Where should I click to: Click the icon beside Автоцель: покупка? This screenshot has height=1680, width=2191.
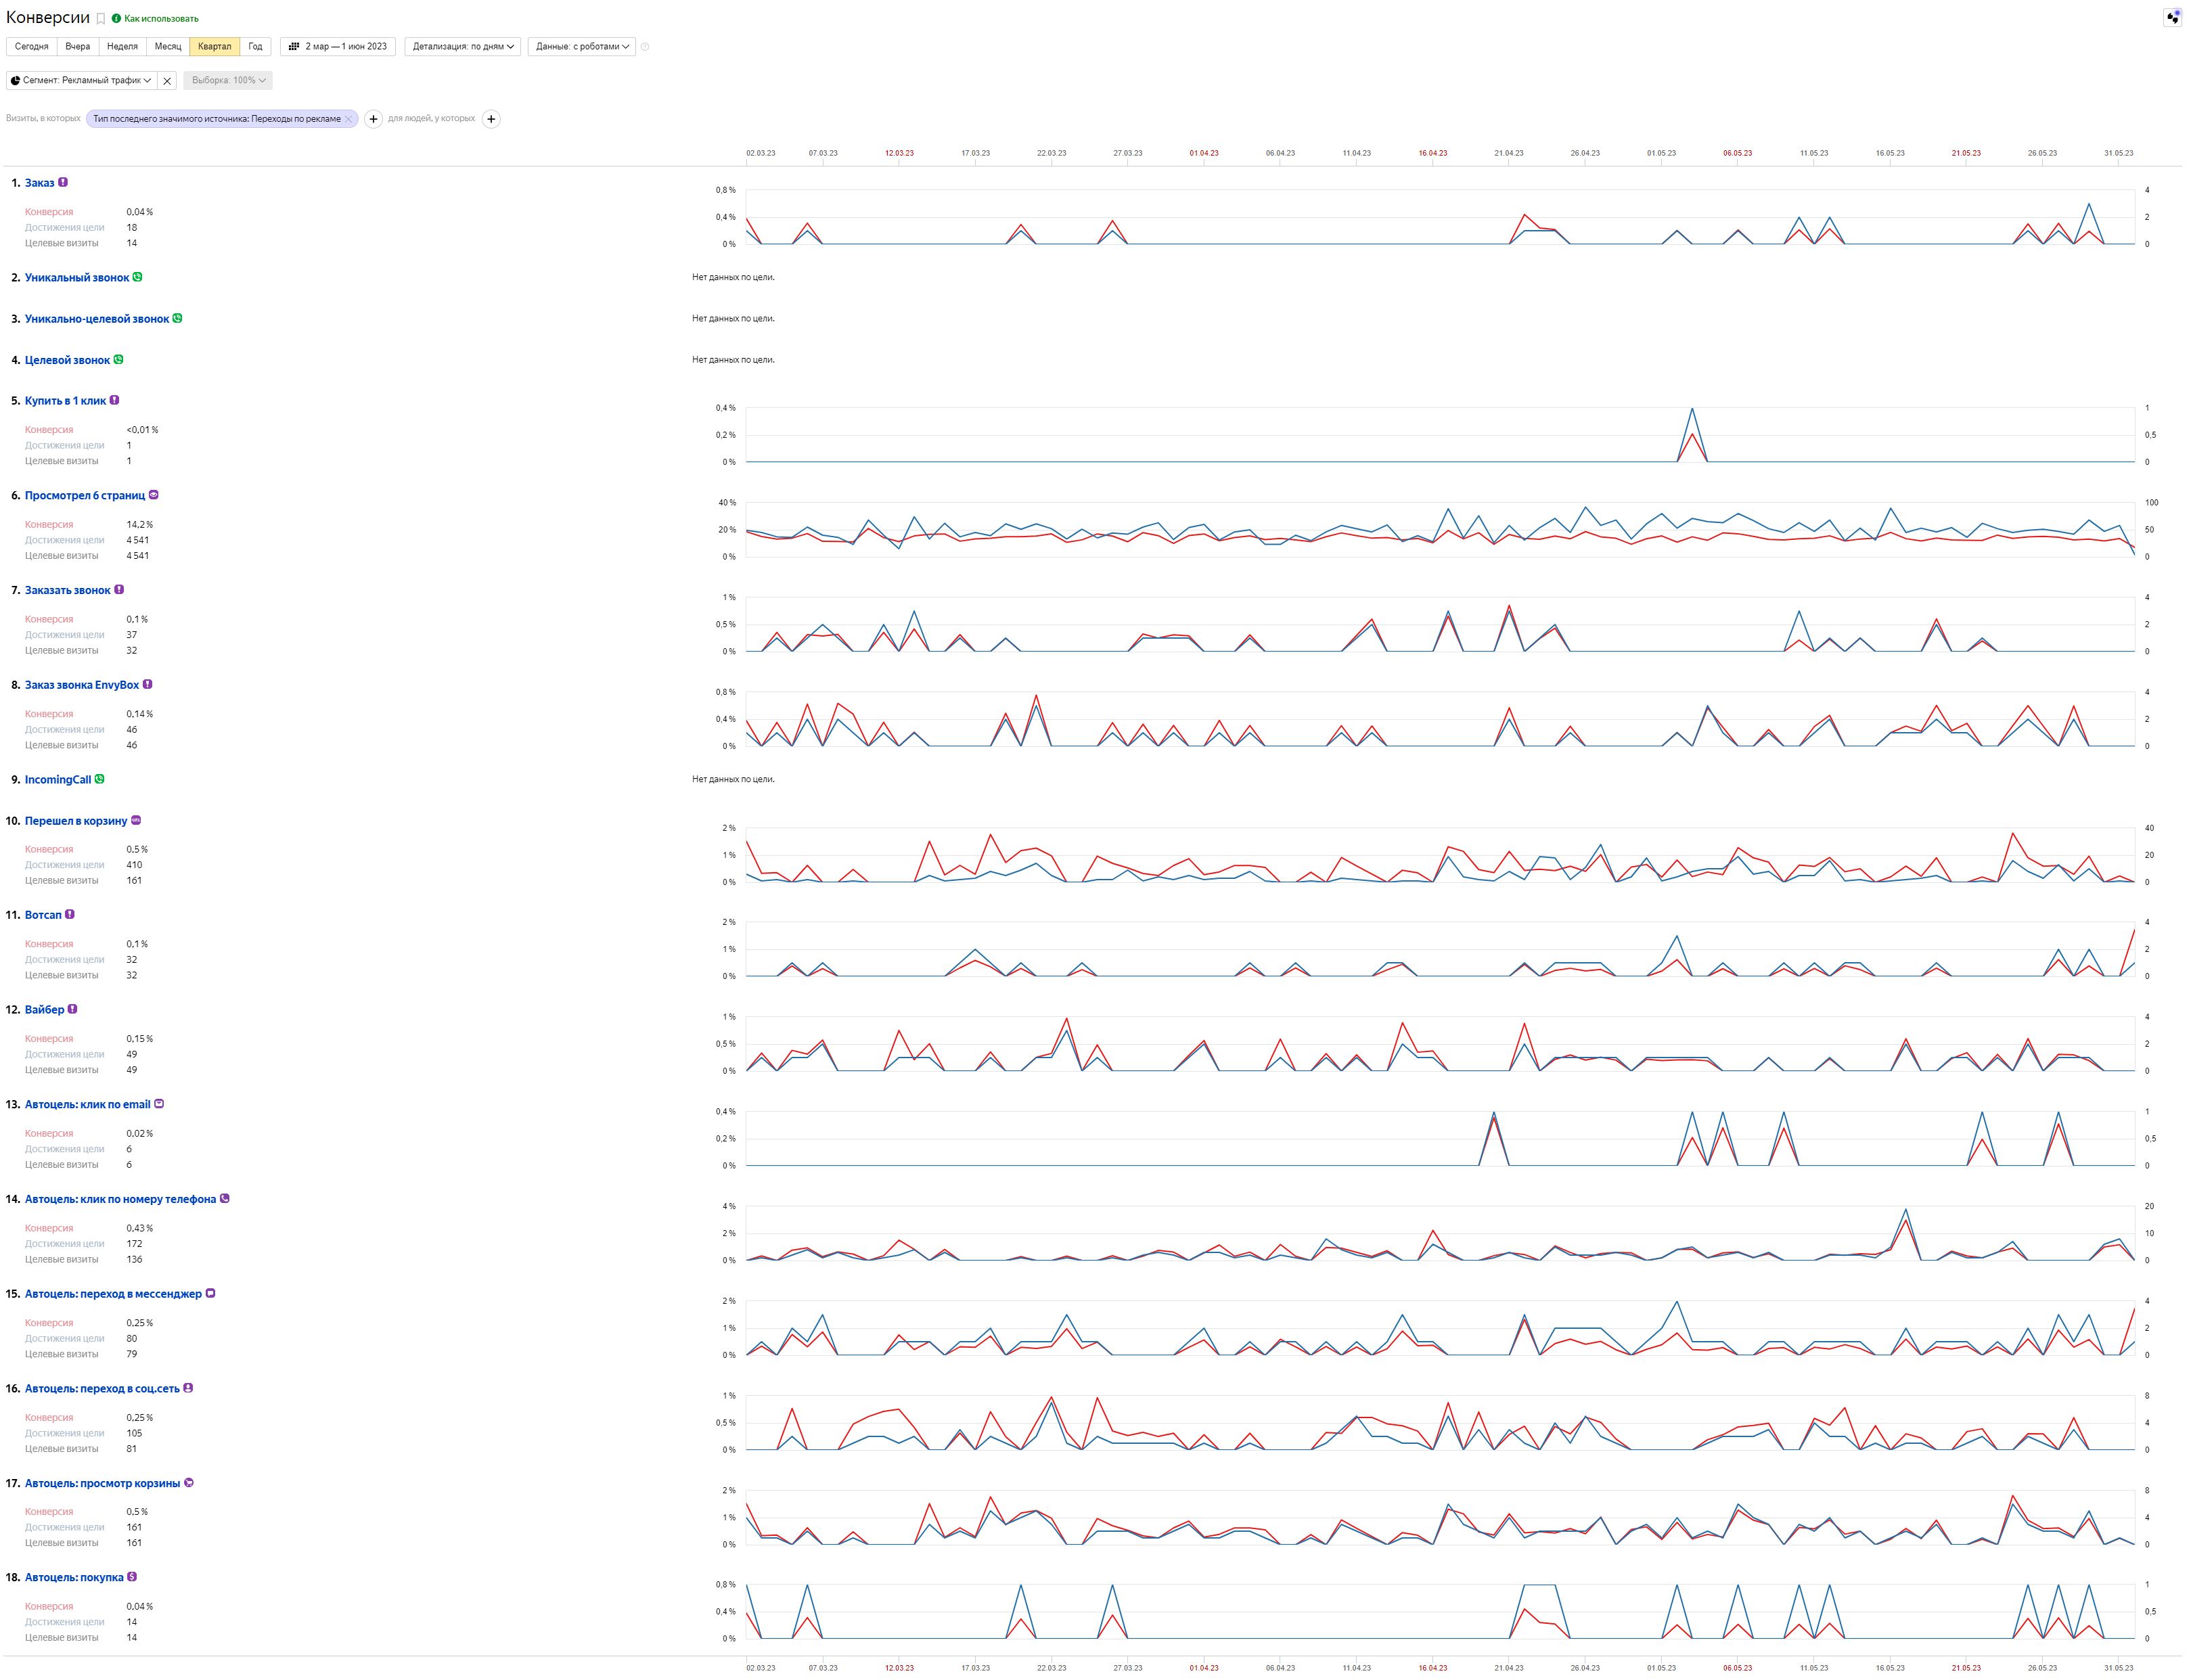coord(133,1577)
